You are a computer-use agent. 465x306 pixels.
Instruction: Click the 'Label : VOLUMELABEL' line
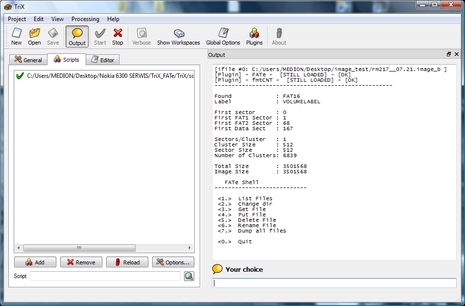click(x=267, y=101)
